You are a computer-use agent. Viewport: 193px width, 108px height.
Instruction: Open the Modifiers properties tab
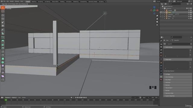[161, 66]
